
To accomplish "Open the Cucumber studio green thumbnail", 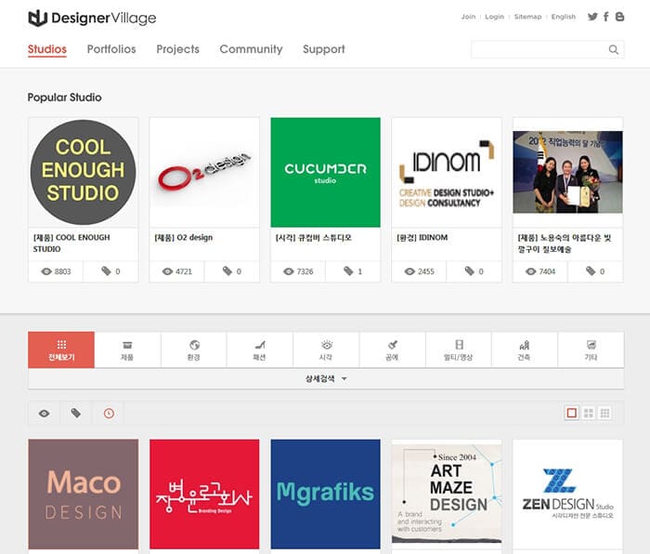I will (325, 172).
